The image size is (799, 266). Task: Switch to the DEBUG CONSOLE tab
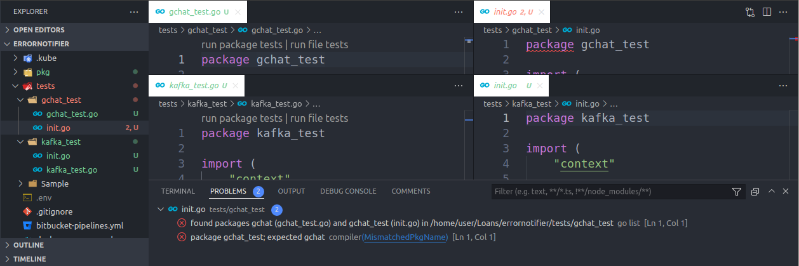348,191
